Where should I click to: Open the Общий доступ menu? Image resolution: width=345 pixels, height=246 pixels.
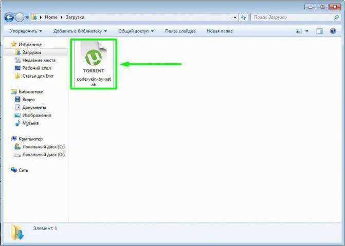(x=136, y=31)
